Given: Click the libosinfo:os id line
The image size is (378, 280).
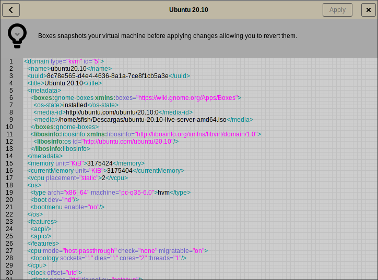Looking at the screenshot, I should click(106, 142).
